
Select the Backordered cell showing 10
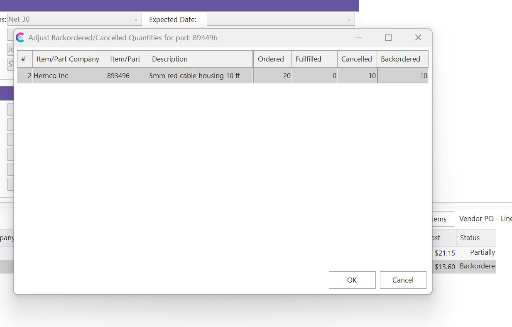(x=402, y=76)
